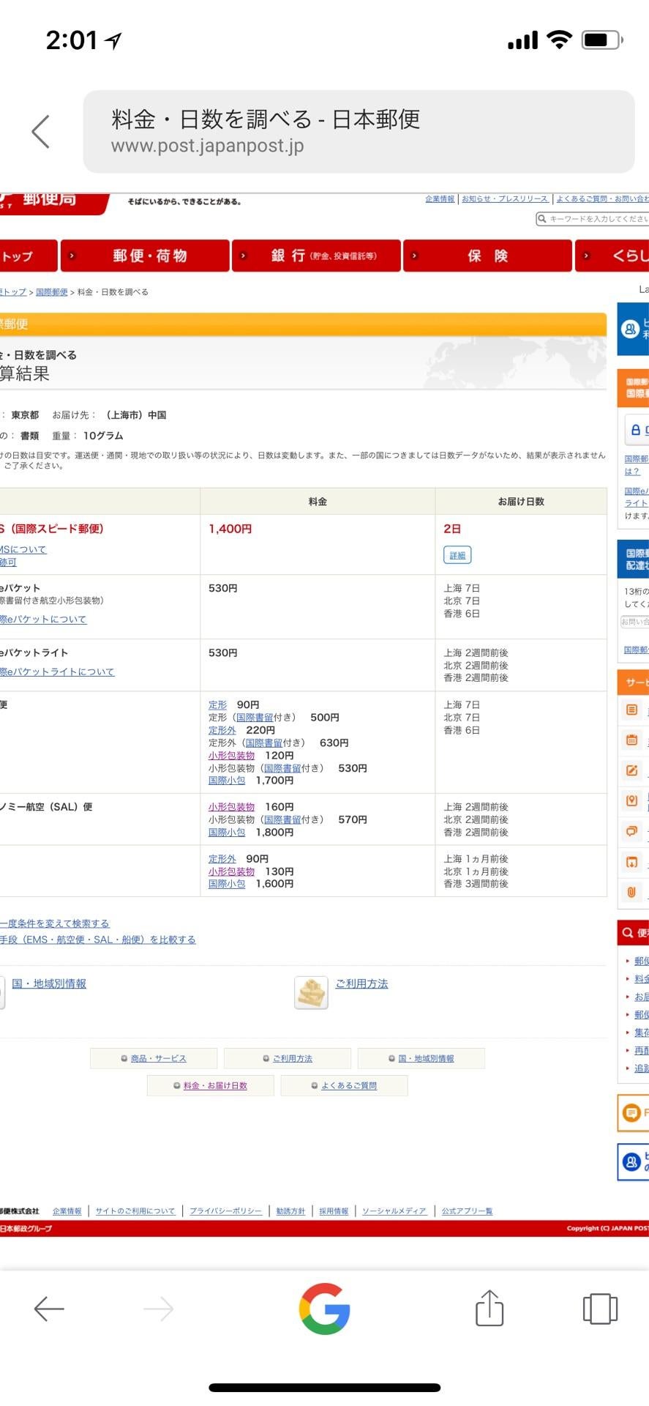Open the 銀行 navigation tab
This screenshot has width=649, height=1406.
316,256
